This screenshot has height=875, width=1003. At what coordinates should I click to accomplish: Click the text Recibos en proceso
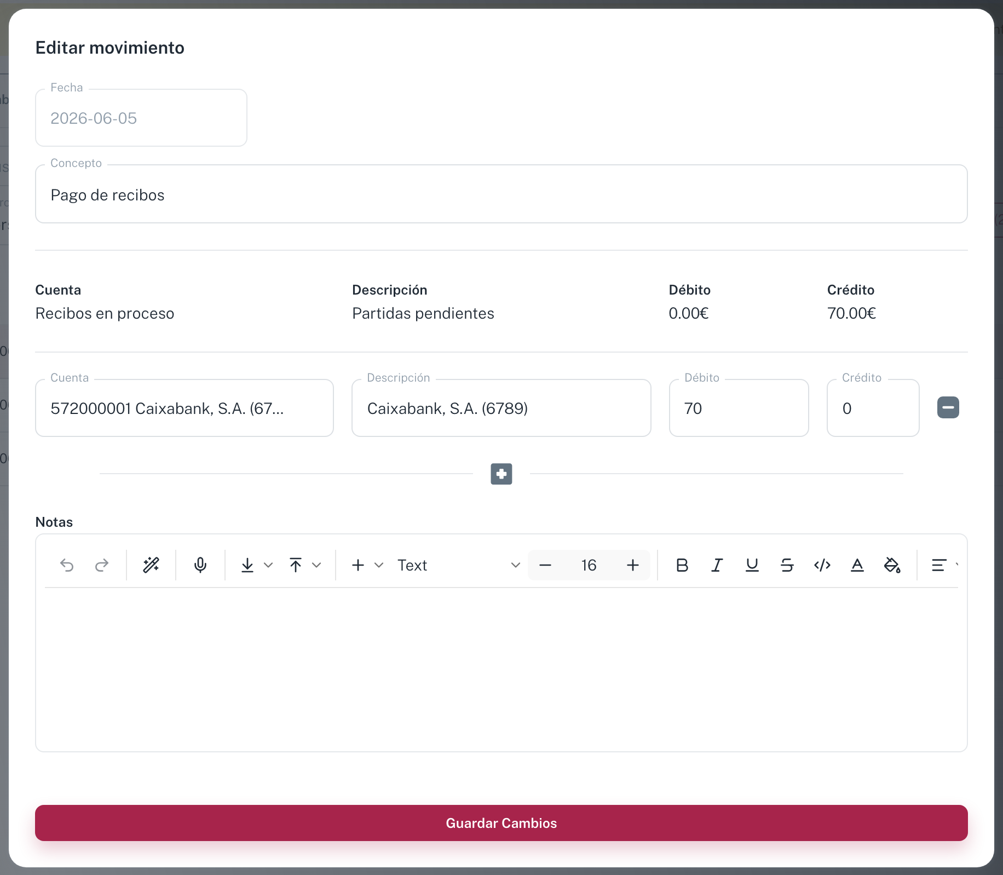point(105,313)
